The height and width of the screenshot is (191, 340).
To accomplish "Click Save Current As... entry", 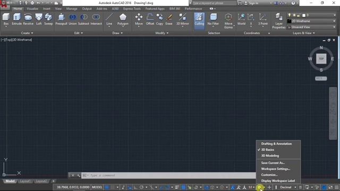I will 273,163.
